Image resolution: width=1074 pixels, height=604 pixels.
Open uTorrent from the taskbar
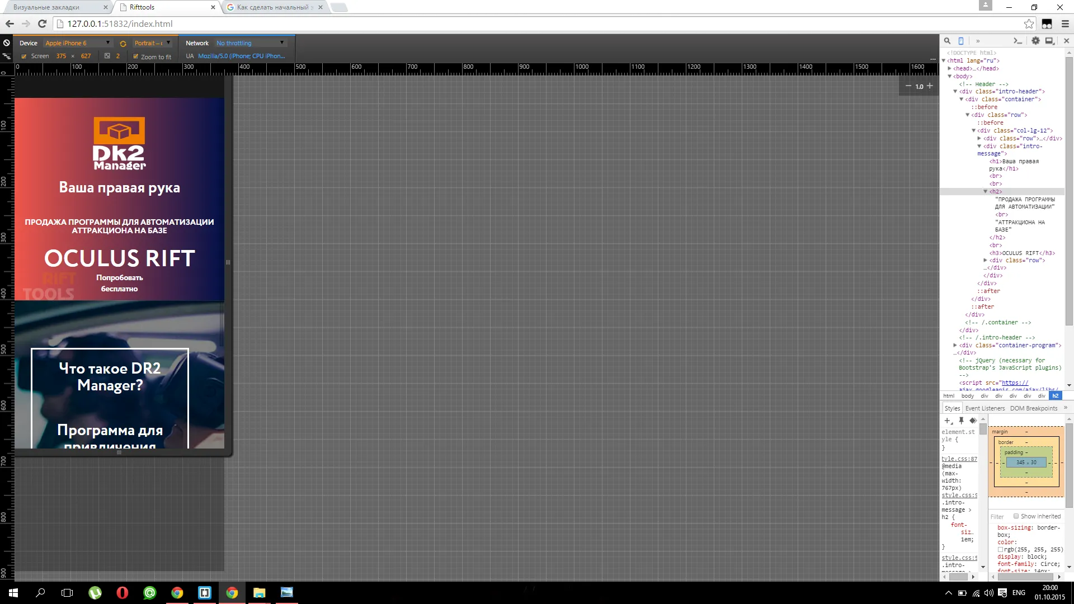click(95, 593)
